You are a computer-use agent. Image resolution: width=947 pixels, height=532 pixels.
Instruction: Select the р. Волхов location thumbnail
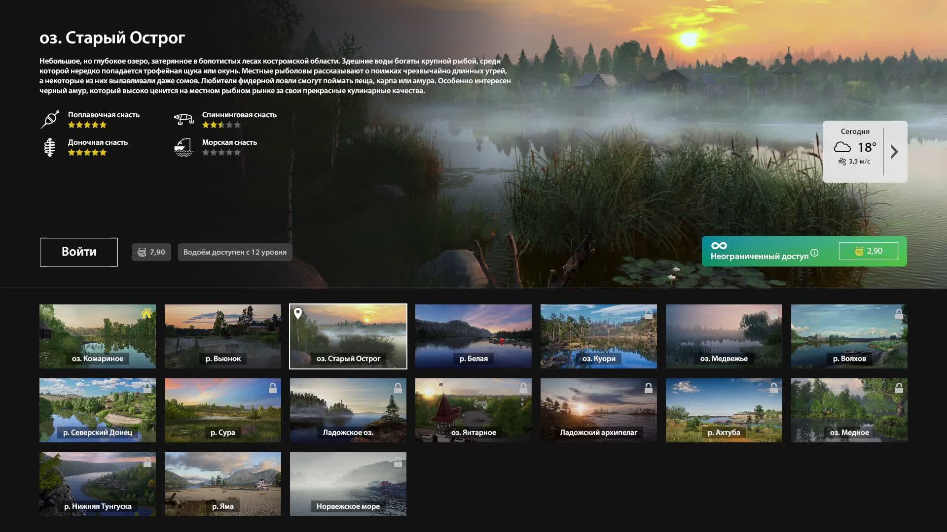coord(849,336)
